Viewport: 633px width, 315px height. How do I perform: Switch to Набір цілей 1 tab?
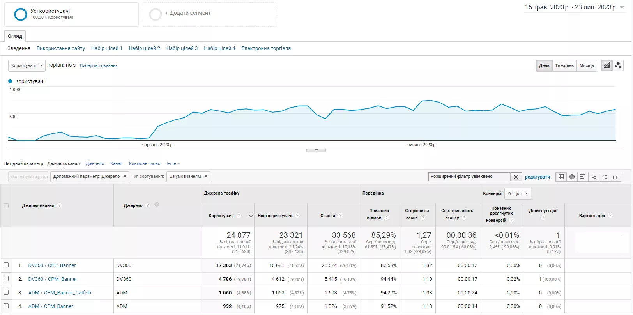[x=107, y=48]
